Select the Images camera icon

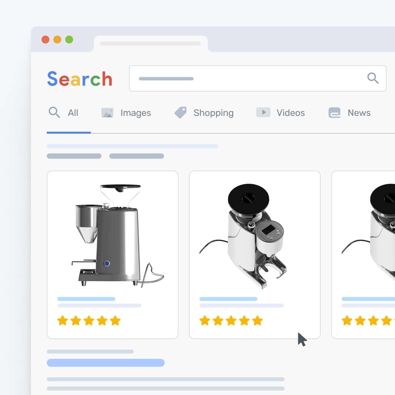tap(107, 112)
